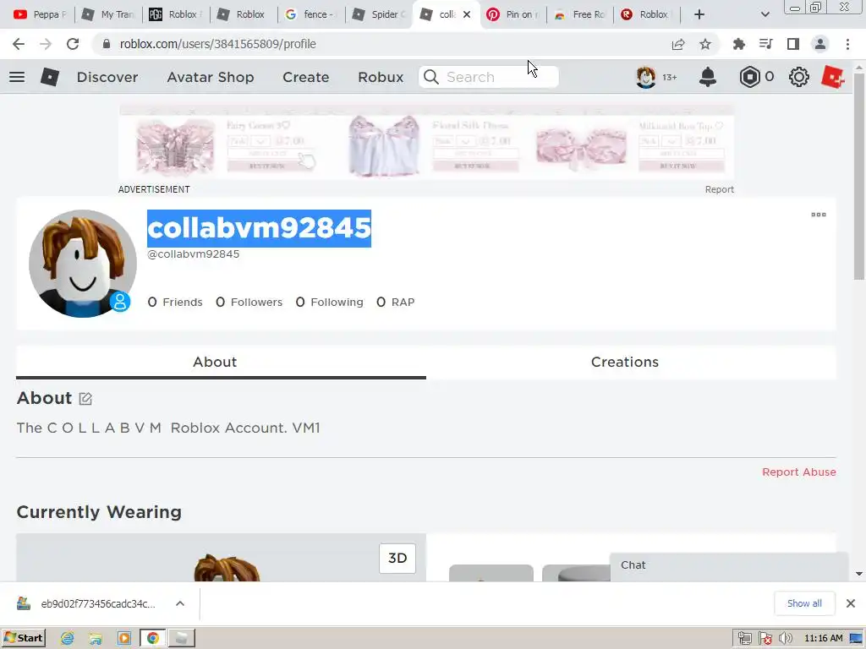Open settings gear in Roblox navbar

point(798,77)
